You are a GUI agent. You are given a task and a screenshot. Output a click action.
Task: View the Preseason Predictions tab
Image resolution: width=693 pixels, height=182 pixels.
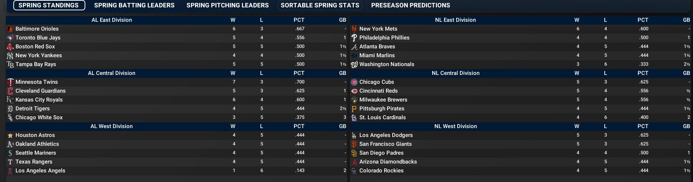(410, 5)
